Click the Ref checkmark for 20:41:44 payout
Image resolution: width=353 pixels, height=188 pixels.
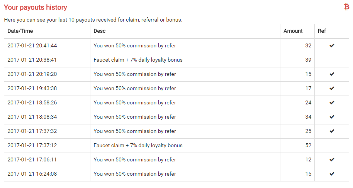pos(332,45)
